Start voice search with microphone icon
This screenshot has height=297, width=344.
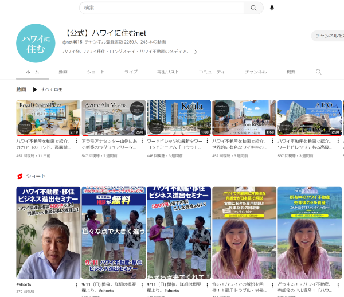point(272,8)
